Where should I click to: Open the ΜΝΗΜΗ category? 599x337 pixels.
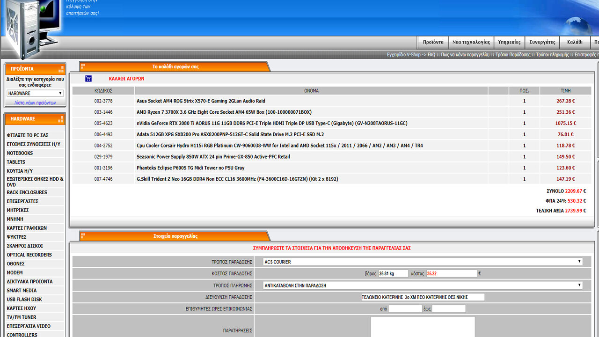tap(15, 219)
